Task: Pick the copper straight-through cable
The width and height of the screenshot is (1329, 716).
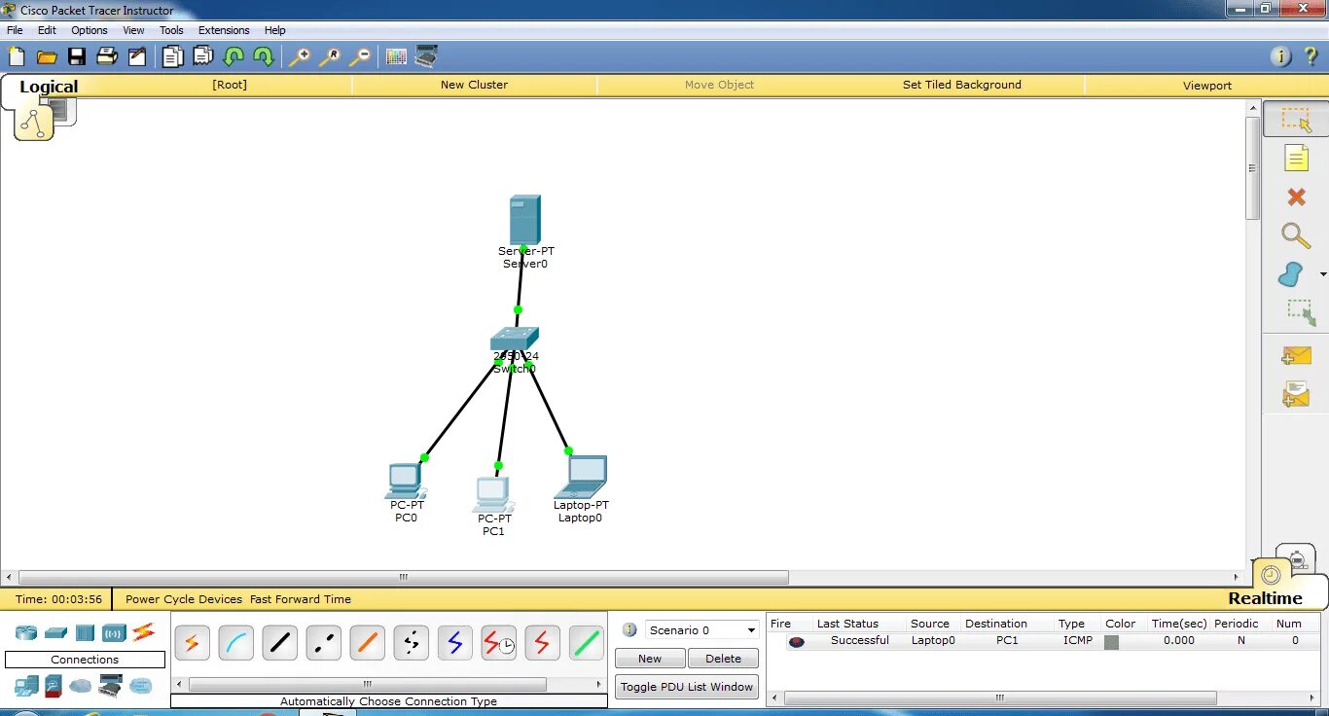Action: point(280,643)
